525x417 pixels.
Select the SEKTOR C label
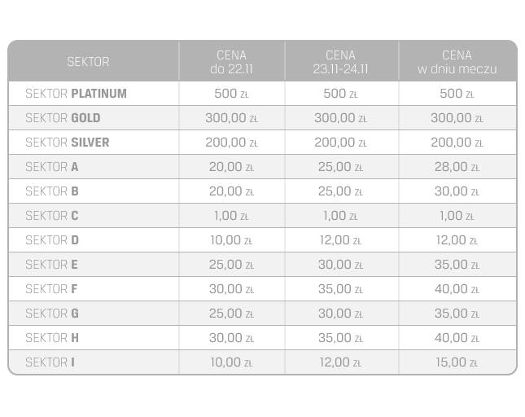(52, 216)
